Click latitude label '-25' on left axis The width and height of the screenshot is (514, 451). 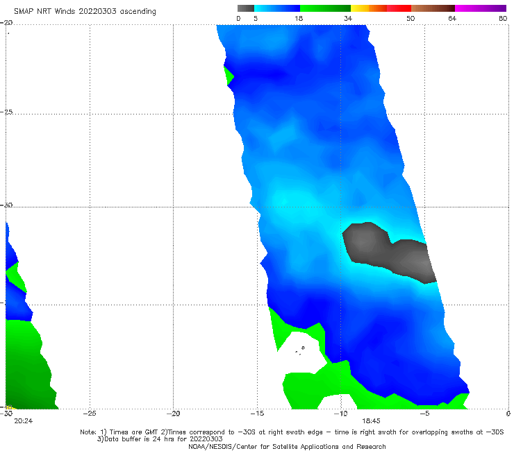tap(7, 112)
